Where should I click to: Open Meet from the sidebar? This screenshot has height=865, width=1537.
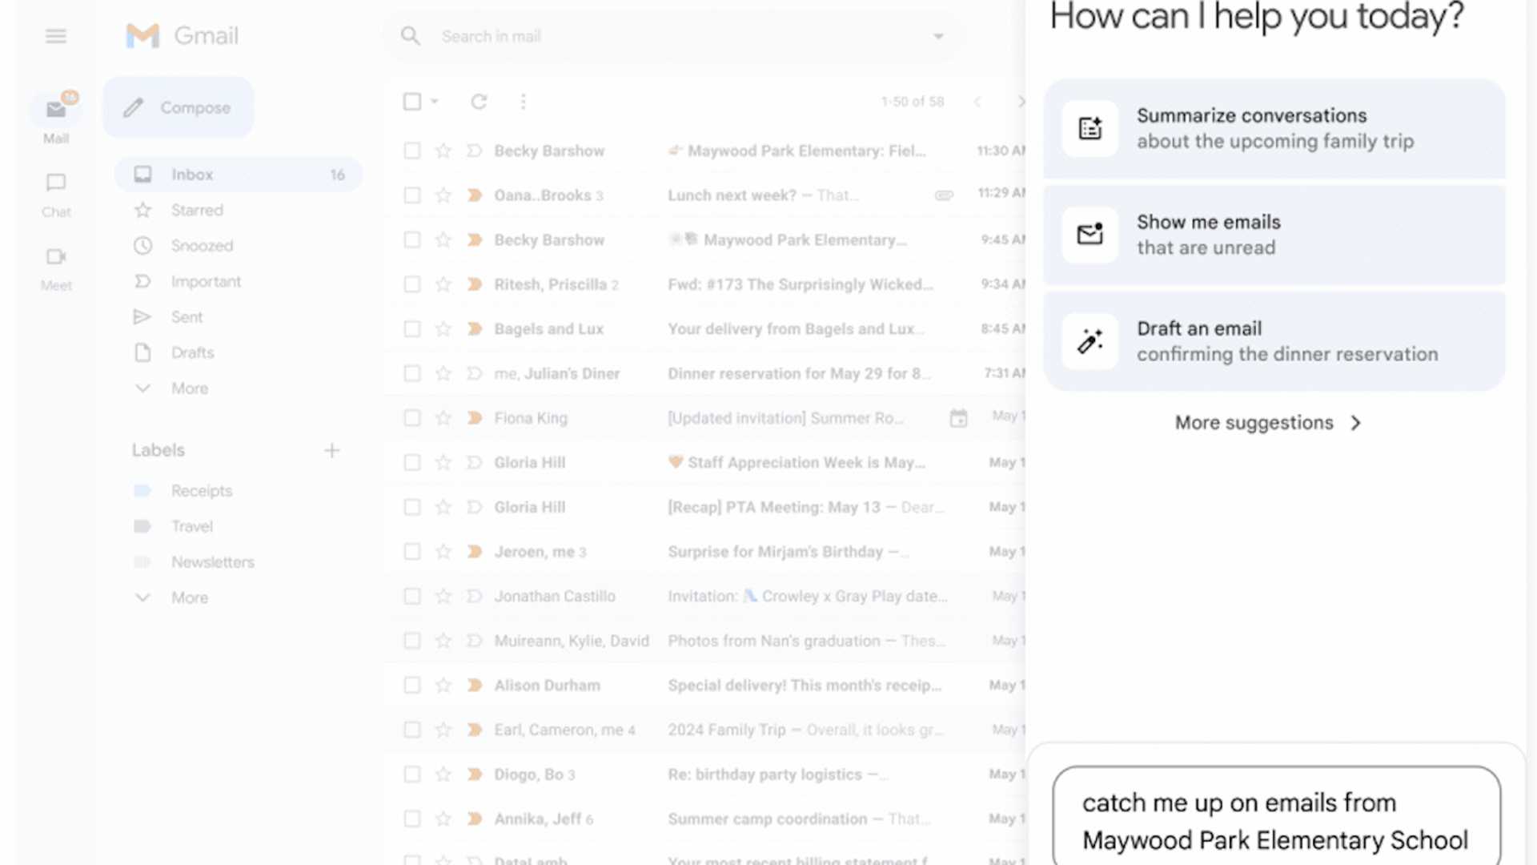pos(55,267)
